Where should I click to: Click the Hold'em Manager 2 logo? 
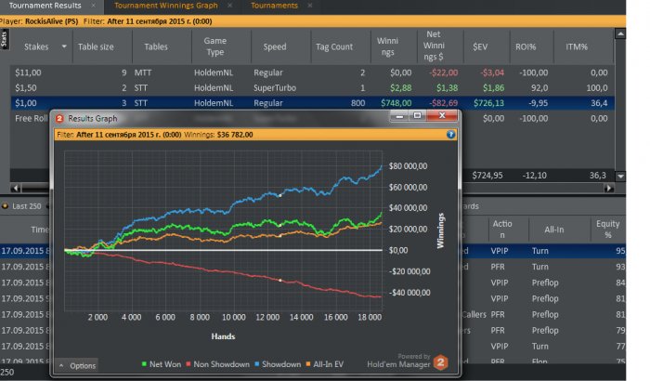(441, 362)
